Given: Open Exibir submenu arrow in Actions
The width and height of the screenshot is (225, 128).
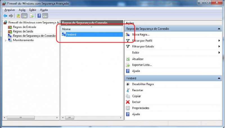Looking at the screenshot, I should tap(219, 53).
